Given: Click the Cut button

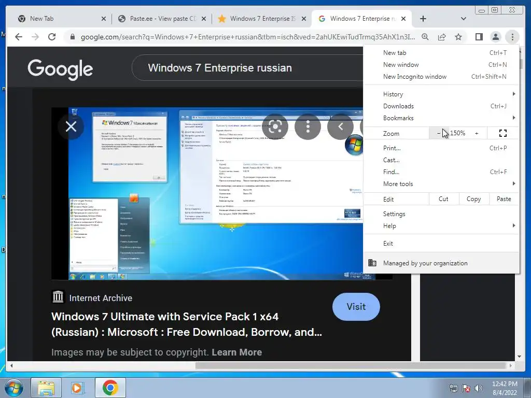Looking at the screenshot, I should coord(444,199).
